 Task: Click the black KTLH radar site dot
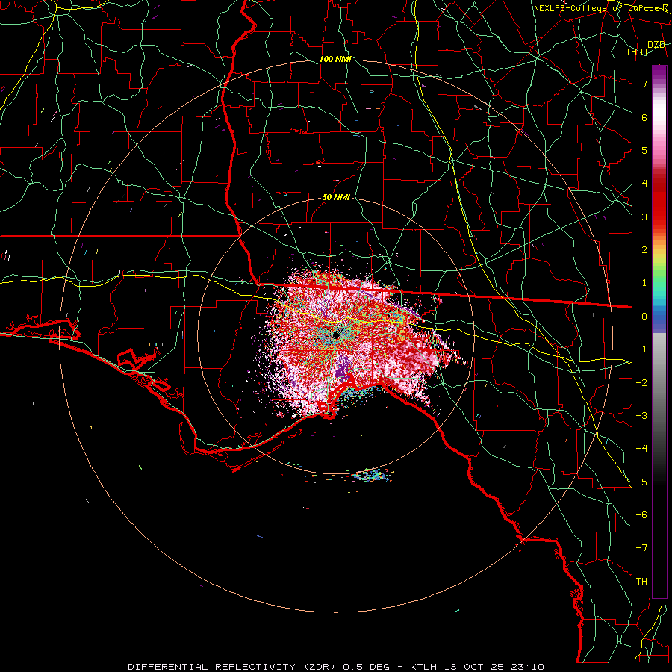point(336,335)
